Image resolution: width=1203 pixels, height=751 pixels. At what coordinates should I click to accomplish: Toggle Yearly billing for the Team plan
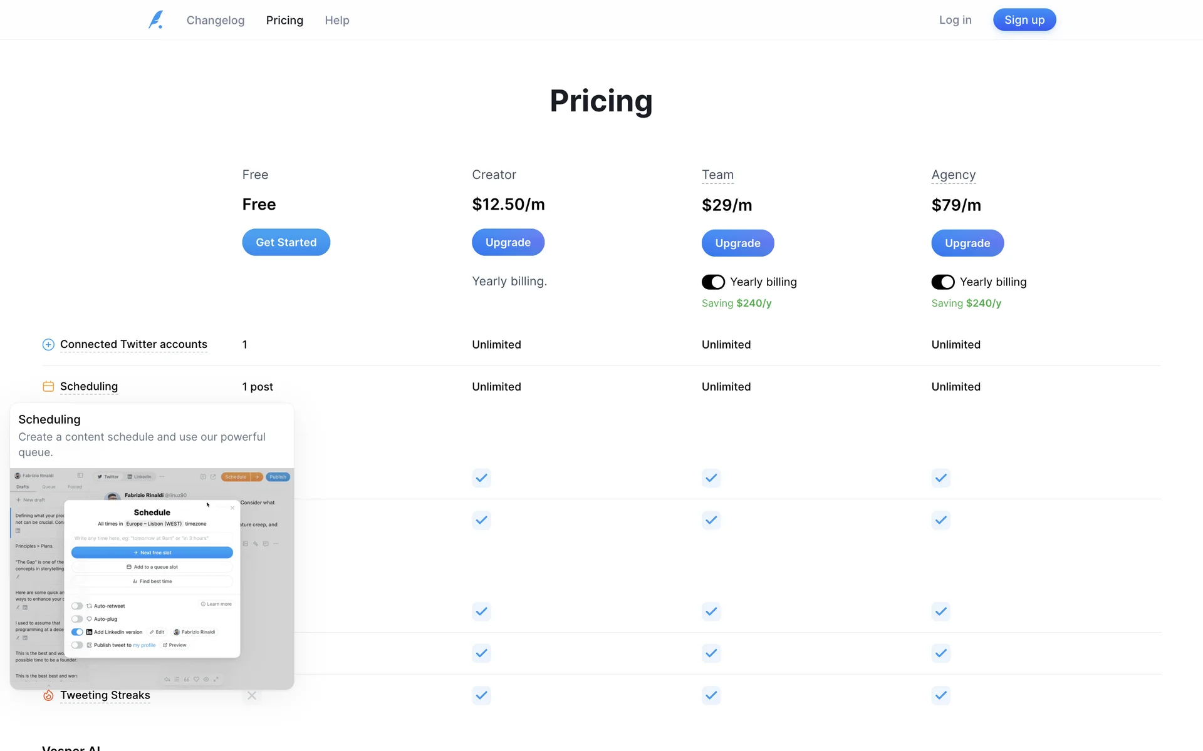[713, 282]
